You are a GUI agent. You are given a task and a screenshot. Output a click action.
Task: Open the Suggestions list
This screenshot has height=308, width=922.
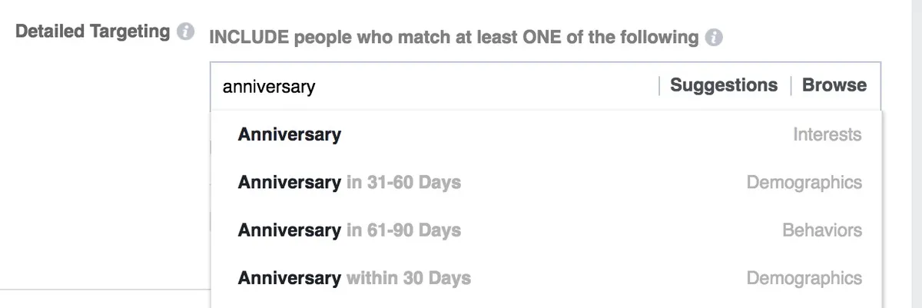(723, 85)
